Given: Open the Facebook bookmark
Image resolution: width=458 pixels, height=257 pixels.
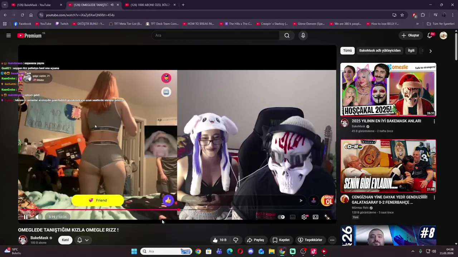Looking at the screenshot, I should click(x=22, y=24).
